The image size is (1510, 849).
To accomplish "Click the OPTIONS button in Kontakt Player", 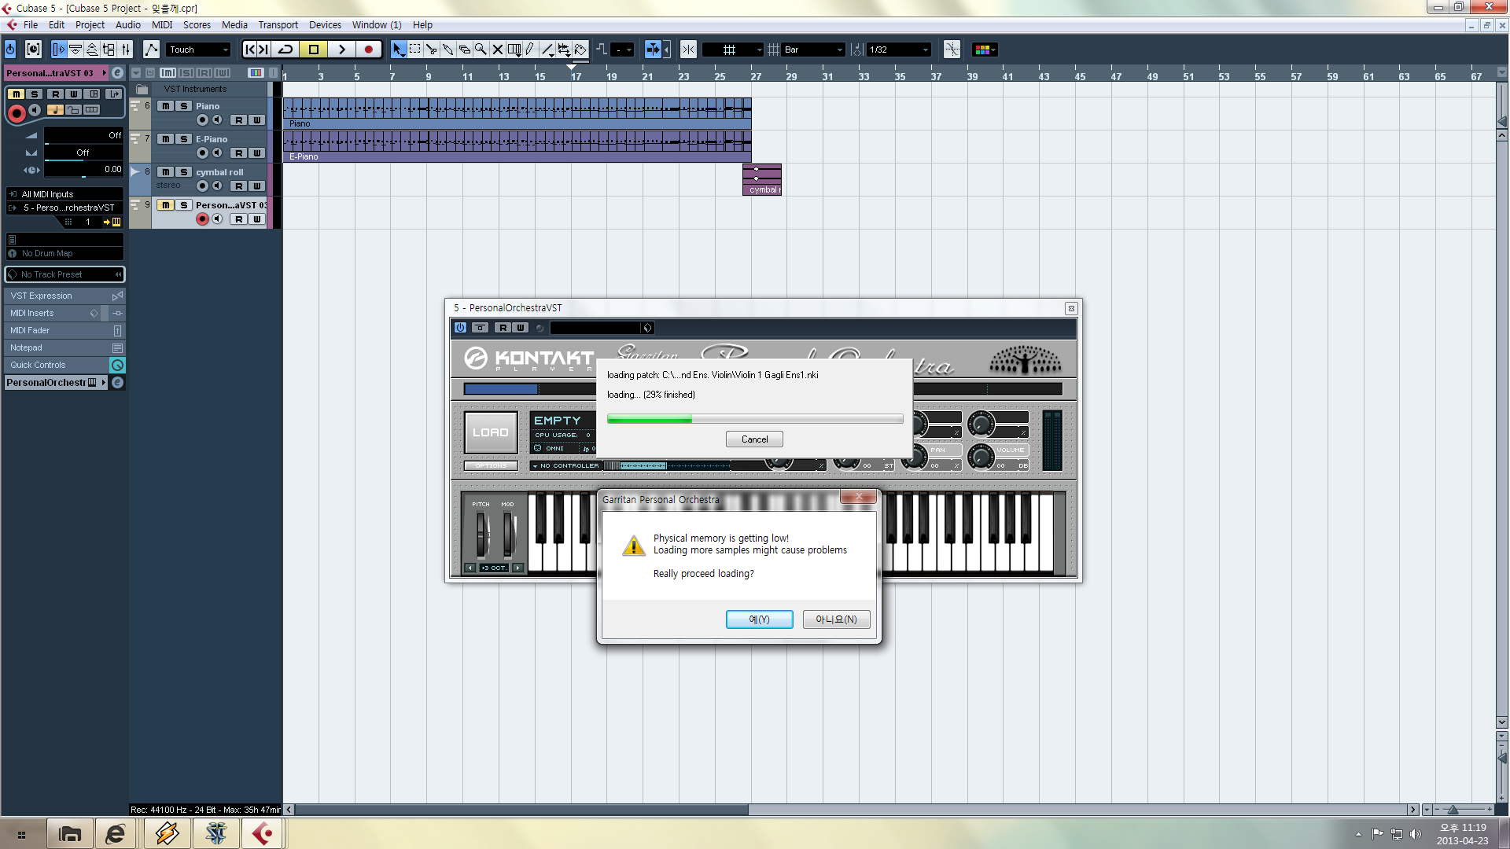I will point(491,465).
